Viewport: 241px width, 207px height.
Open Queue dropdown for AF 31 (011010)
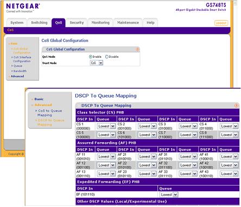pos(188,156)
